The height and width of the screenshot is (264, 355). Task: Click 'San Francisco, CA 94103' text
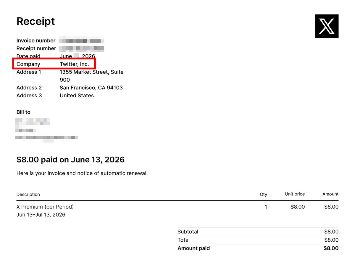(91, 88)
